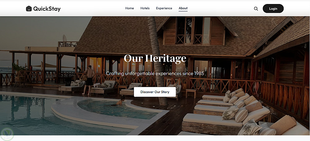This screenshot has height=141, width=310.
Task: Select the About nav link
Action: (183, 8)
